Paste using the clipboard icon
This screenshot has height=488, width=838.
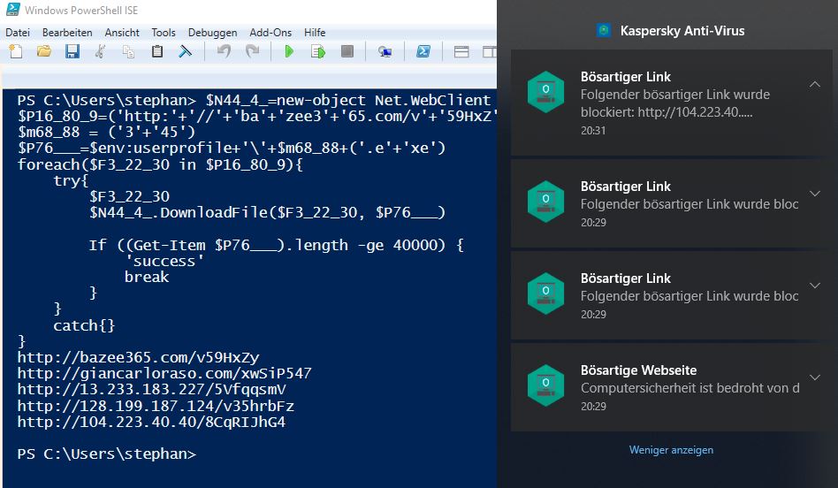[157, 51]
